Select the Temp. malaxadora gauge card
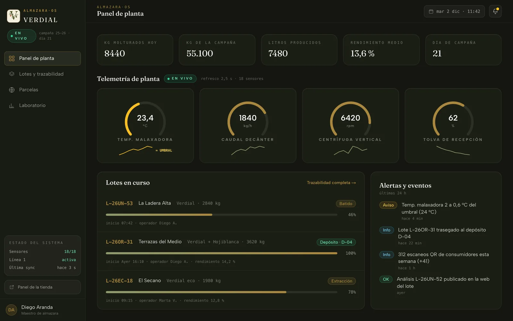513x321 pixels. (145, 126)
